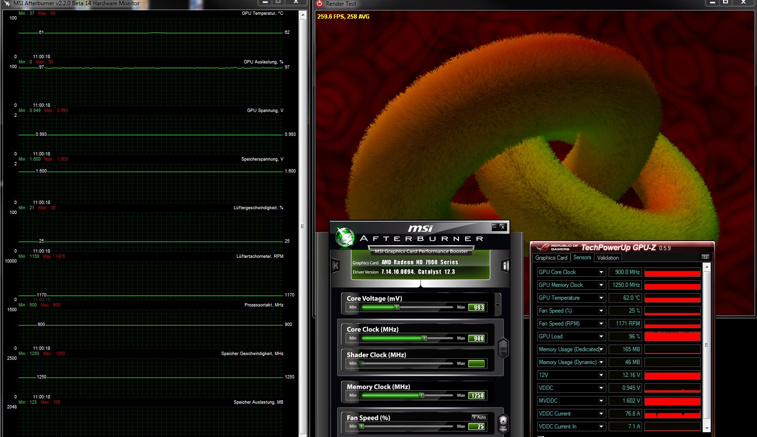Click the GPU Spannung graph in Hardware Monitor
The height and width of the screenshot is (437, 757).
tap(151, 135)
